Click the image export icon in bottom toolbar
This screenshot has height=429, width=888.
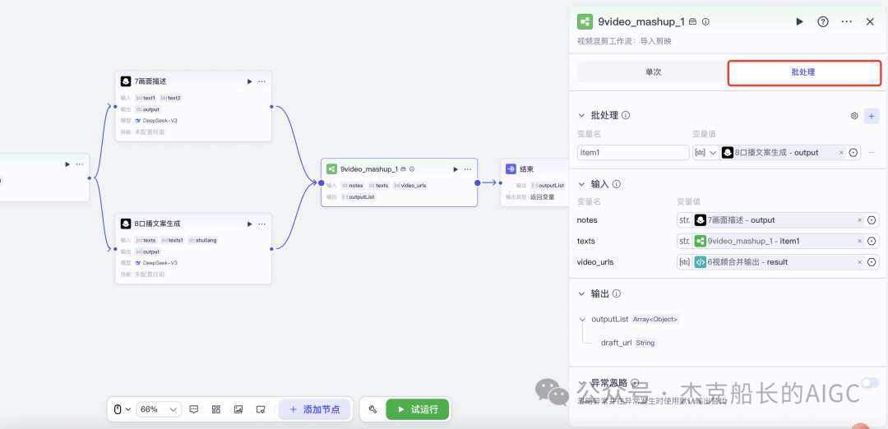click(238, 409)
